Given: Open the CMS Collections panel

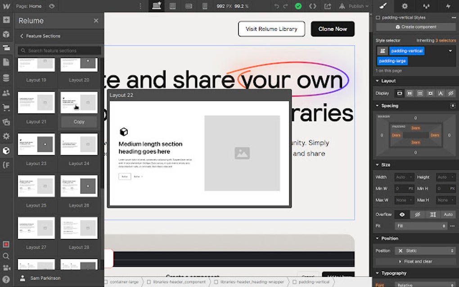Looking at the screenshot, I should 6,77.
